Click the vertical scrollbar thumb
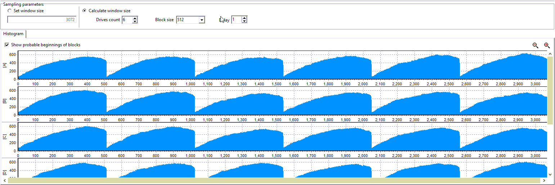The image size is (555, 185). [550, 90]
